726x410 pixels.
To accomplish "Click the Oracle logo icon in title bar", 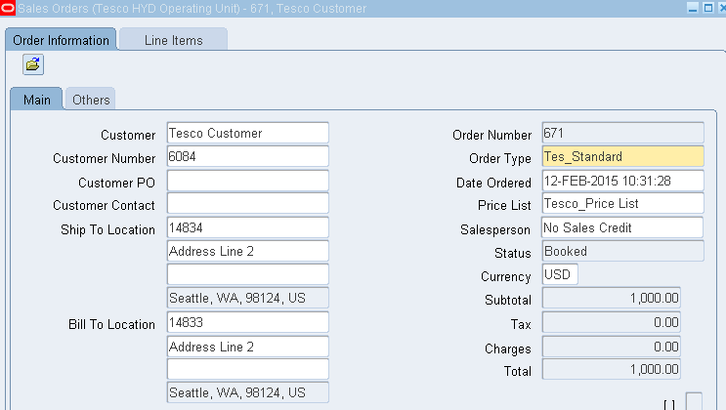I will 8,8.
